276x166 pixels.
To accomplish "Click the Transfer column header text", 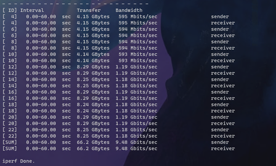I will pos(89,10).
